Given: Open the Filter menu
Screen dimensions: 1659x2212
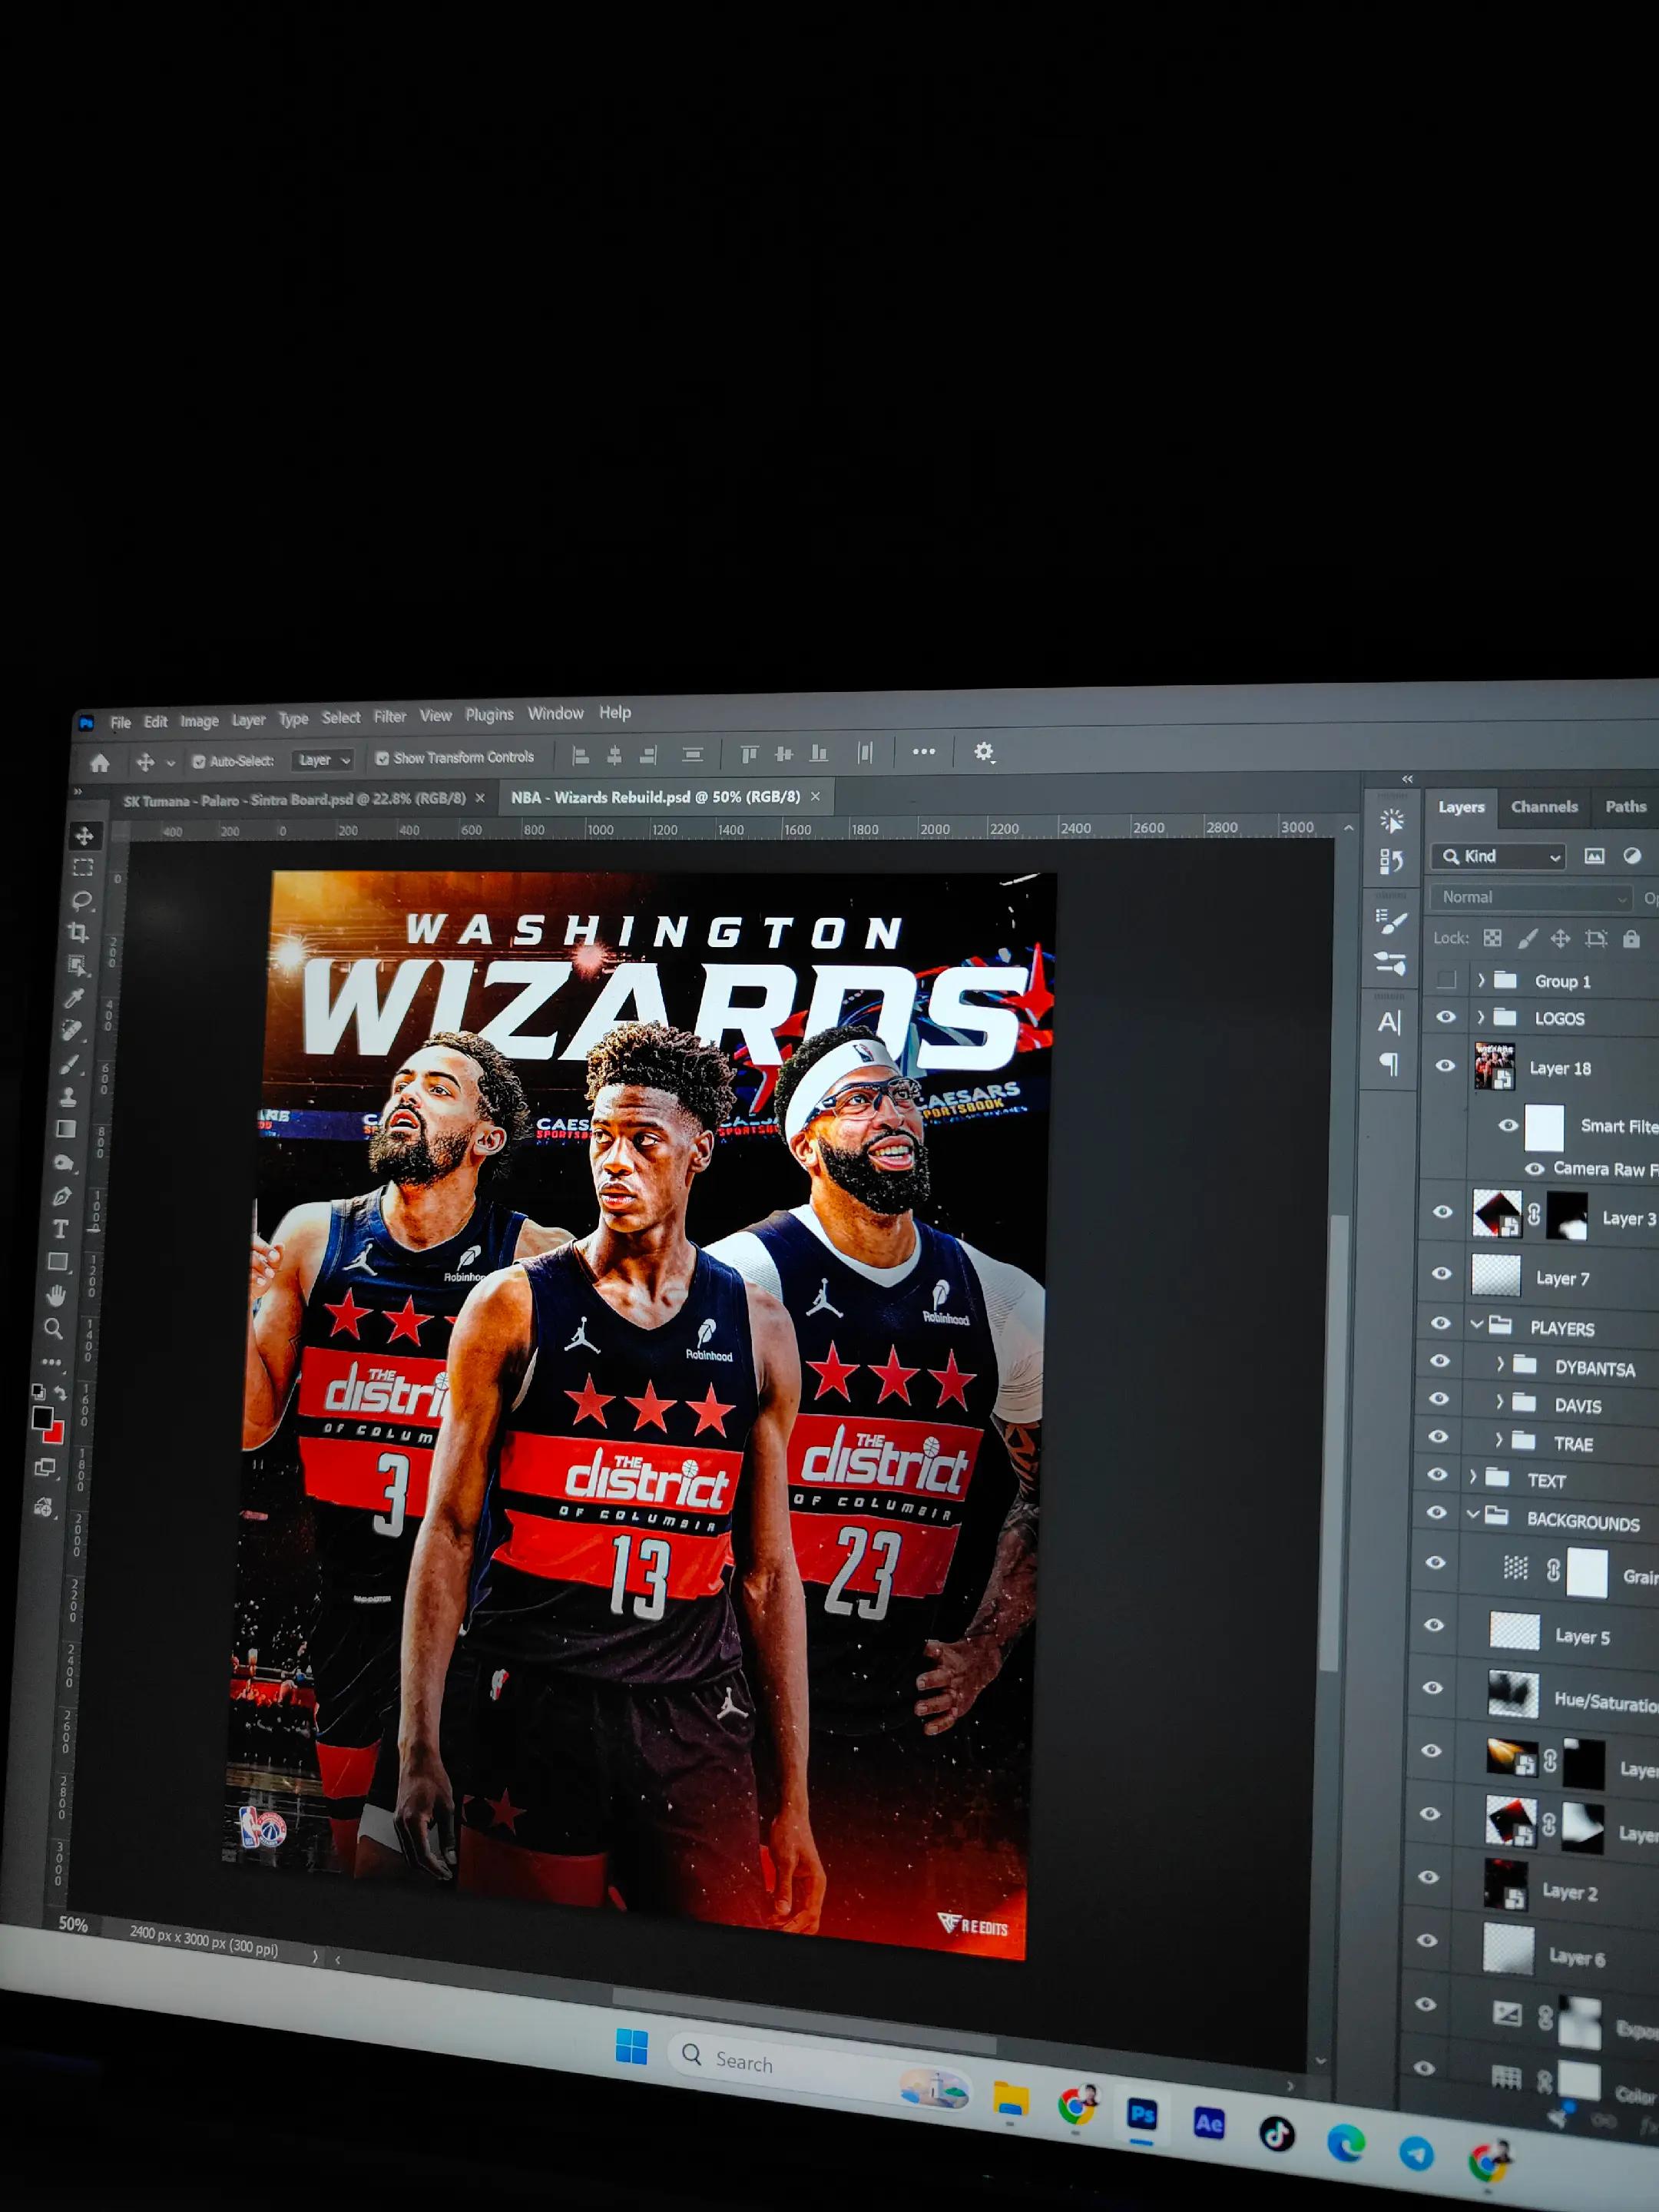Looking at the screenshot, I should (x=390, y=717).
